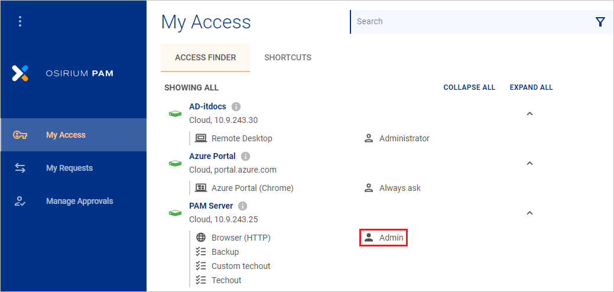Open the search filter funnel icon
Image resolution: width=614 pixels, height=292 pixels.
600,22
